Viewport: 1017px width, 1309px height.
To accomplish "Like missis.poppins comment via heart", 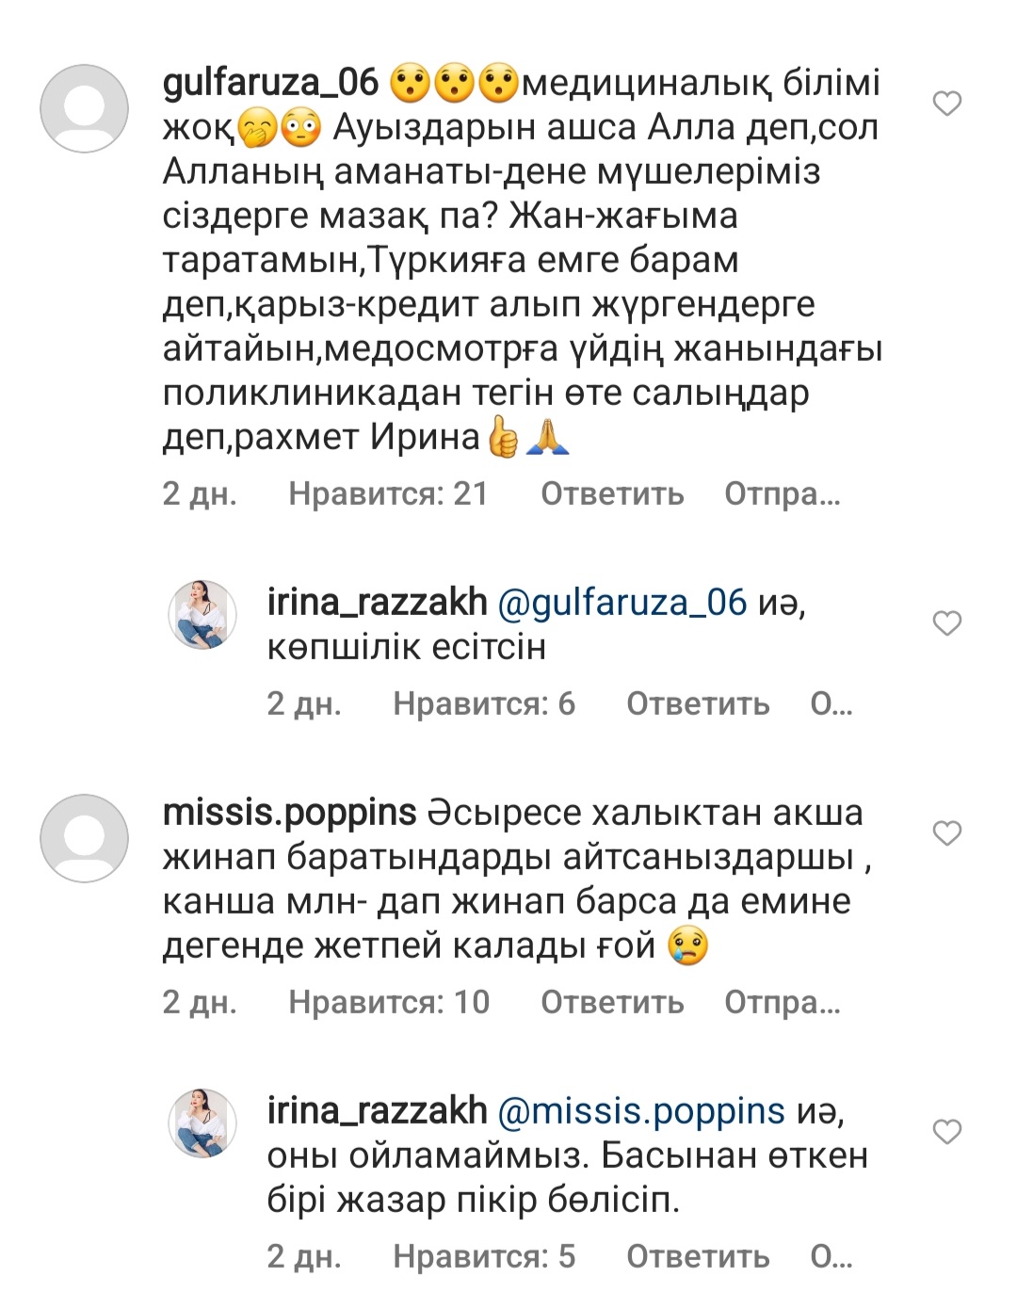I will [x=946, y=833].
